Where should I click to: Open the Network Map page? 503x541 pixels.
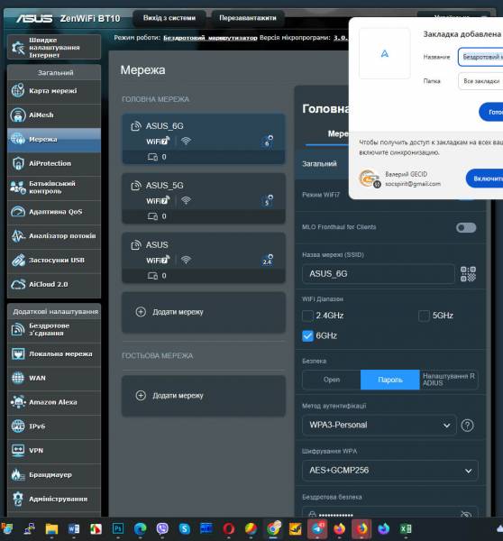coord(54,91)
